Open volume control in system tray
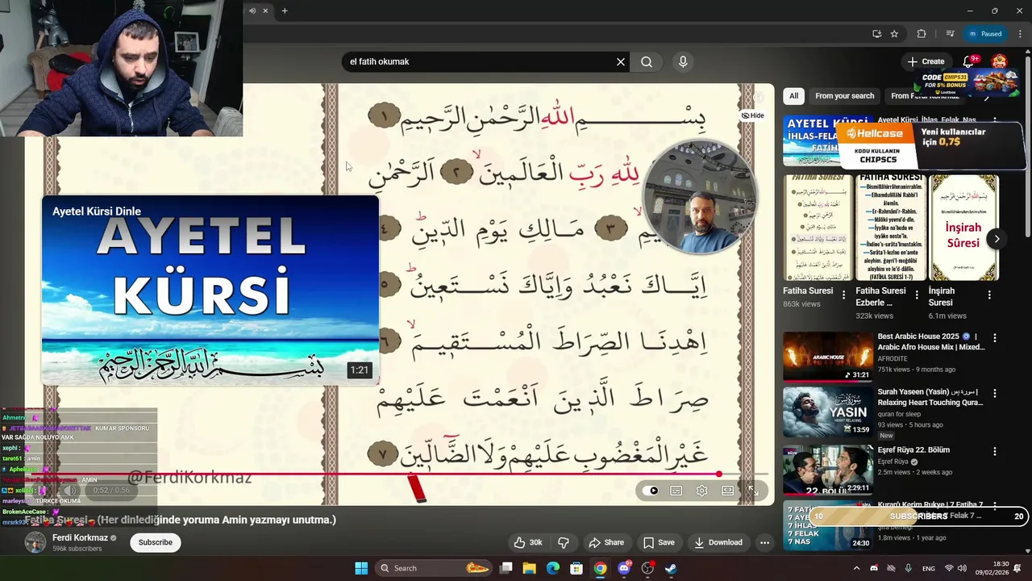The image size is (1032, 581). 962,568
